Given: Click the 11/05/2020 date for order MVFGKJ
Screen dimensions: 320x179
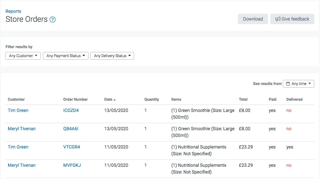Looking at the screenshot, I should coord(116,165).
